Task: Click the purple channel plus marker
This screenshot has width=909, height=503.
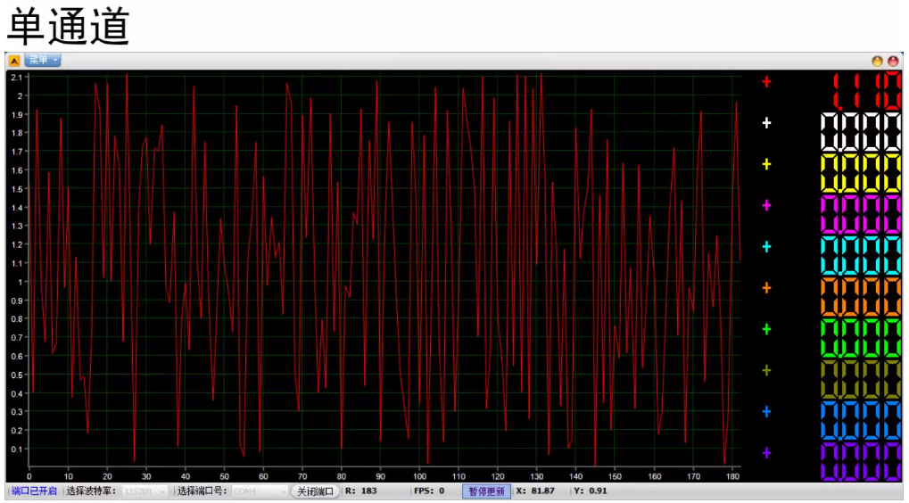Action: point(766,453)
